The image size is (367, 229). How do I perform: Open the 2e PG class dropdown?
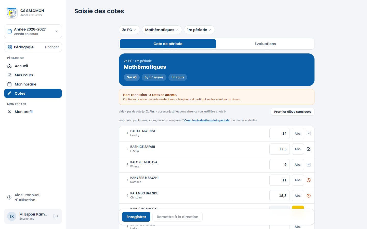point(129,30)
